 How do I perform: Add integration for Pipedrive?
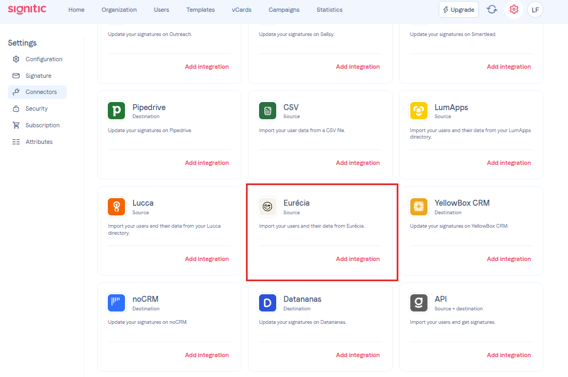[207, 163]
